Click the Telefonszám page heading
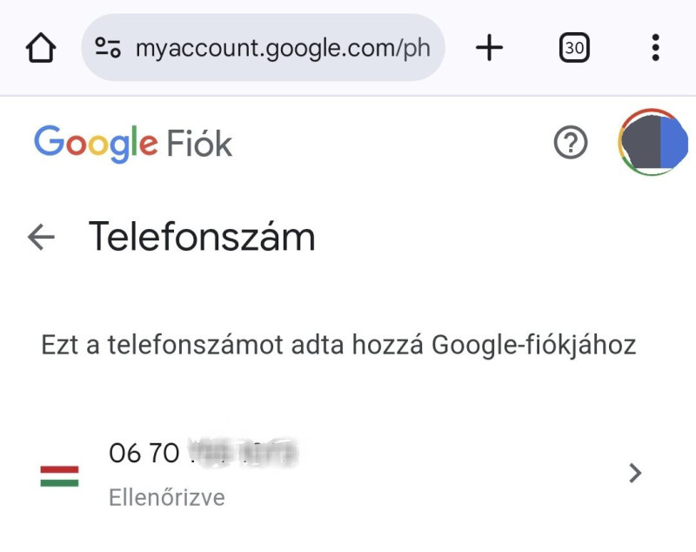This screenshot has height=552, width=696. [x=202, y=236]
